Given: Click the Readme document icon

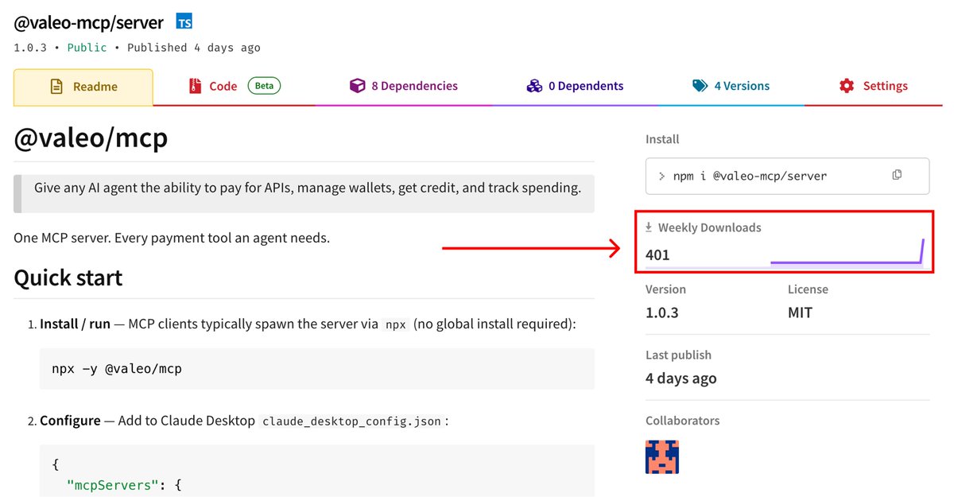Looking at the screenshot, I should click(x=56, y=87).
